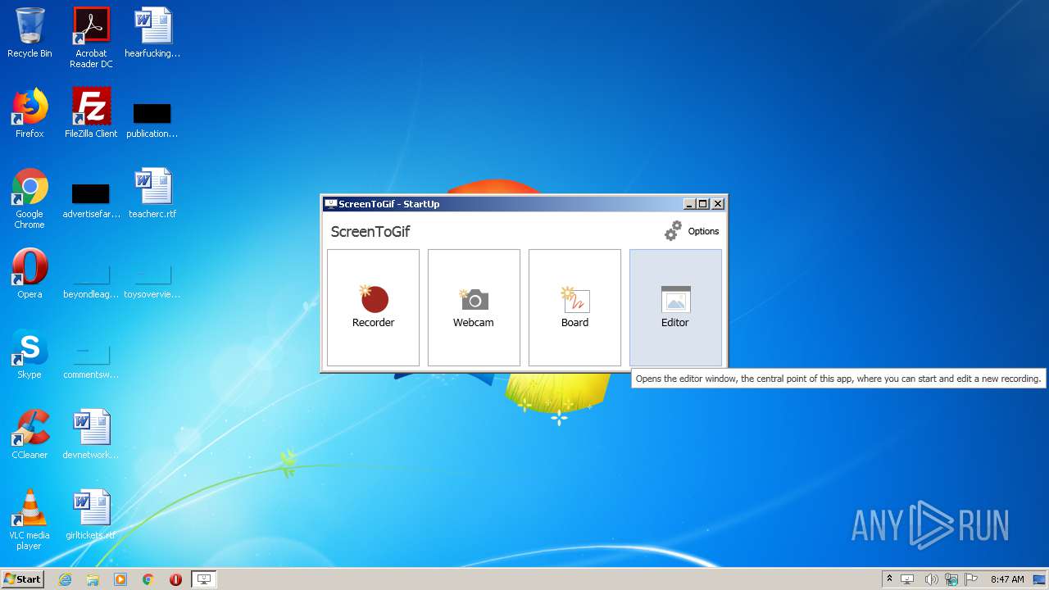1049x590 pixels.
Task: Open the Board recorder
Action: pyautogui.click(x=574, y=307)
